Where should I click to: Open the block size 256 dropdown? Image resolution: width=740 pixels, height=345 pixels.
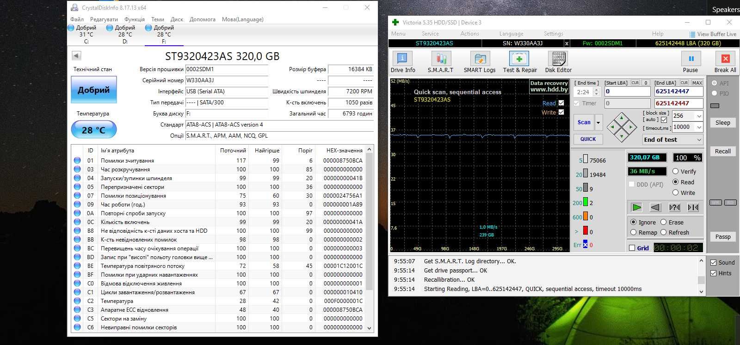coord(699,116)
